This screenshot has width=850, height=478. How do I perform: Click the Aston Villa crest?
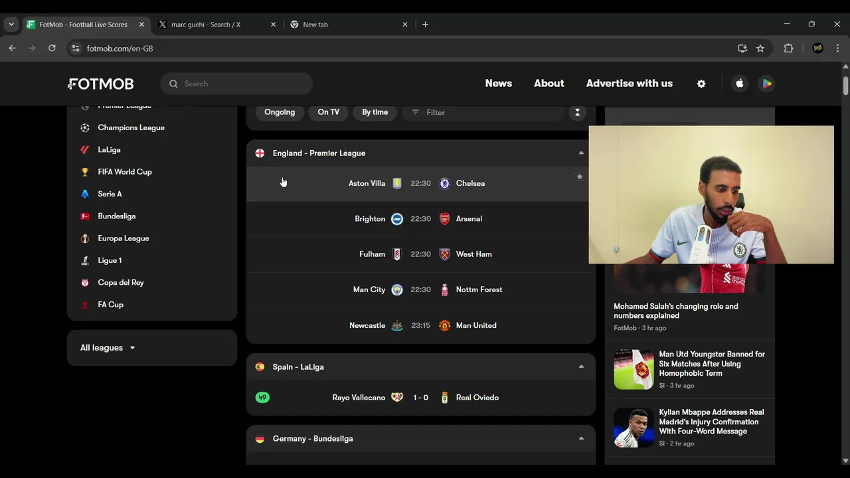[x=397, y=183]
